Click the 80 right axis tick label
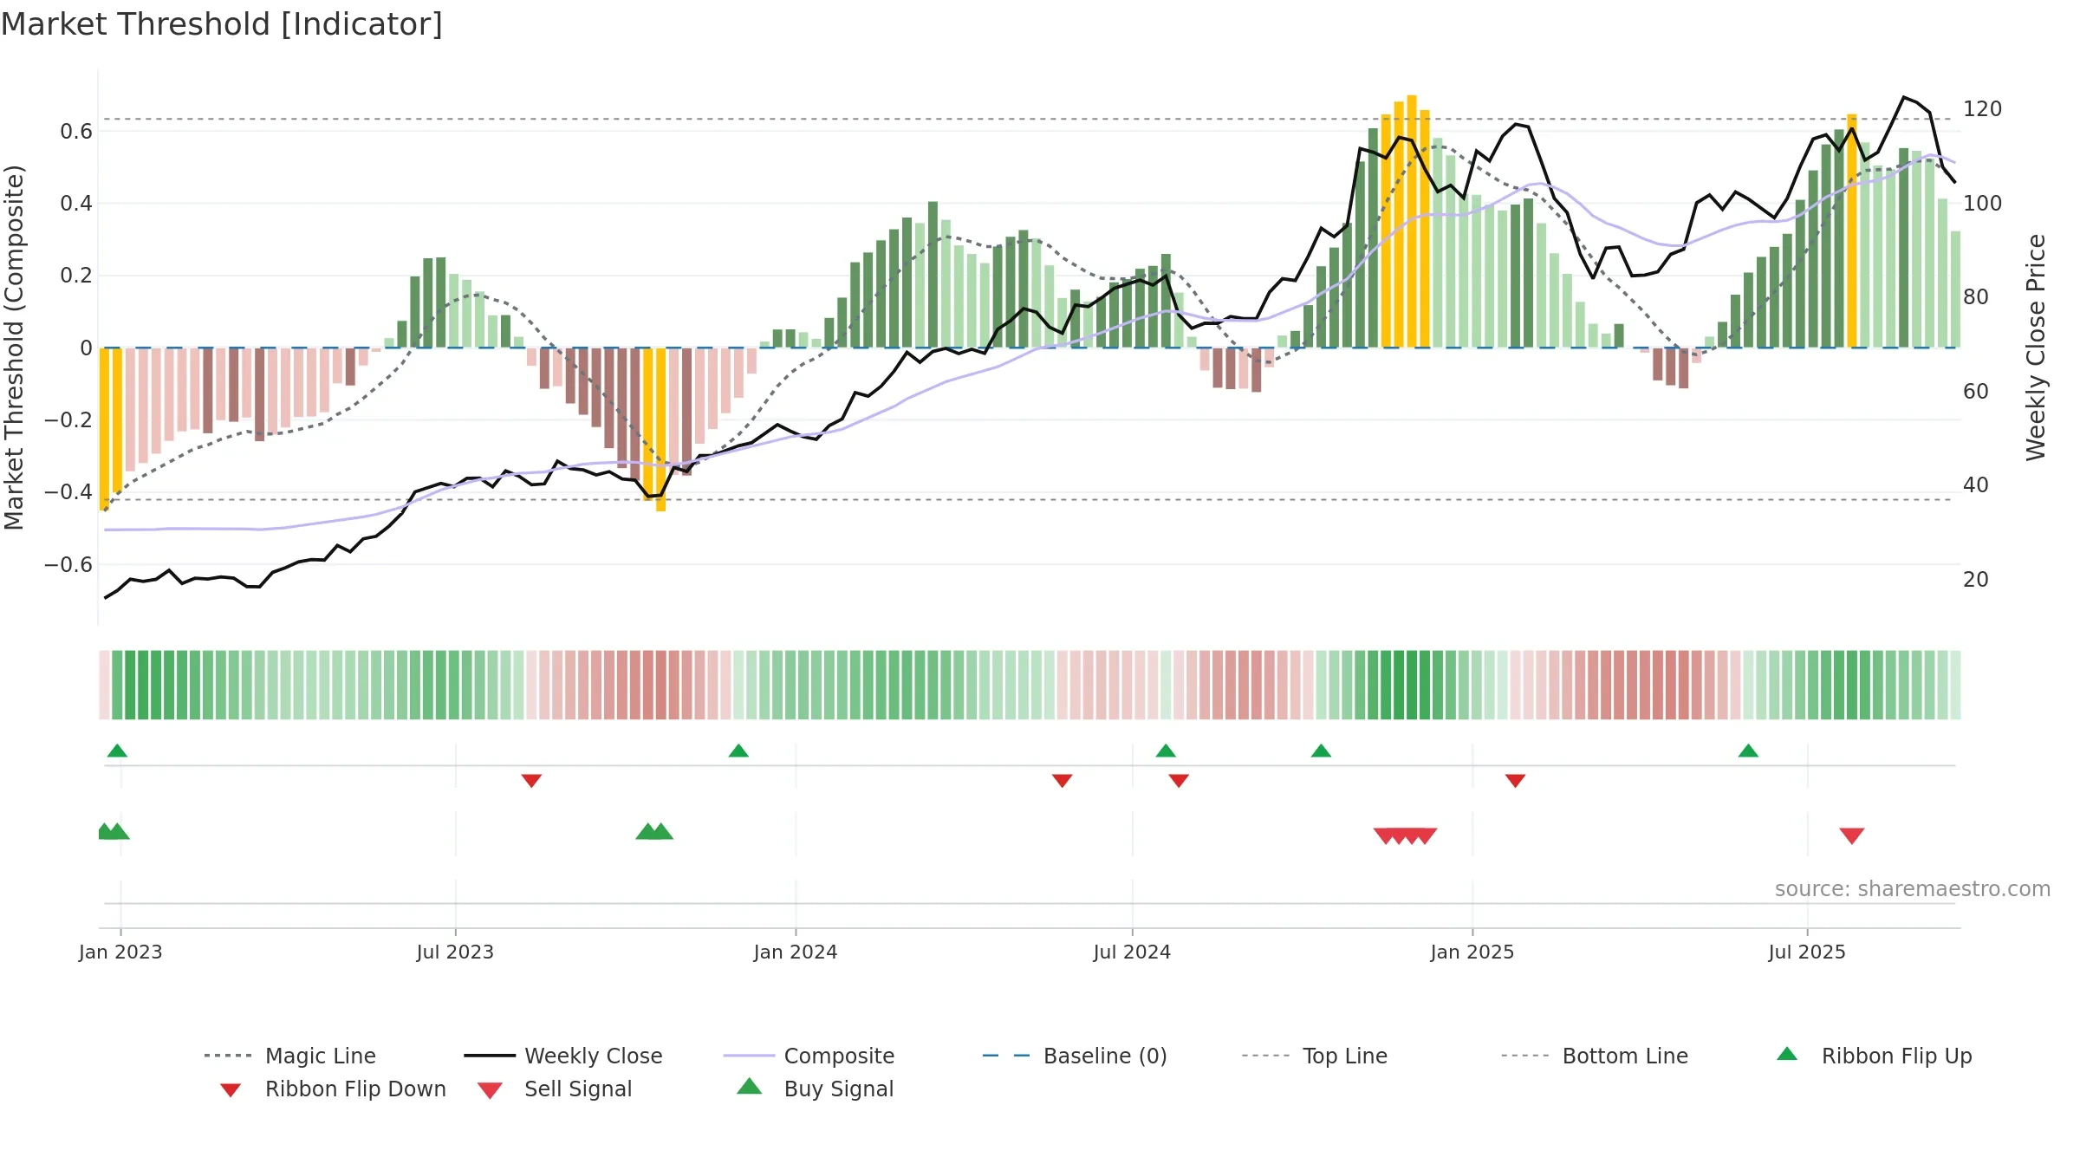Image resolution: width=2080 pixels, height=1170 pixels. [1976, 296]
